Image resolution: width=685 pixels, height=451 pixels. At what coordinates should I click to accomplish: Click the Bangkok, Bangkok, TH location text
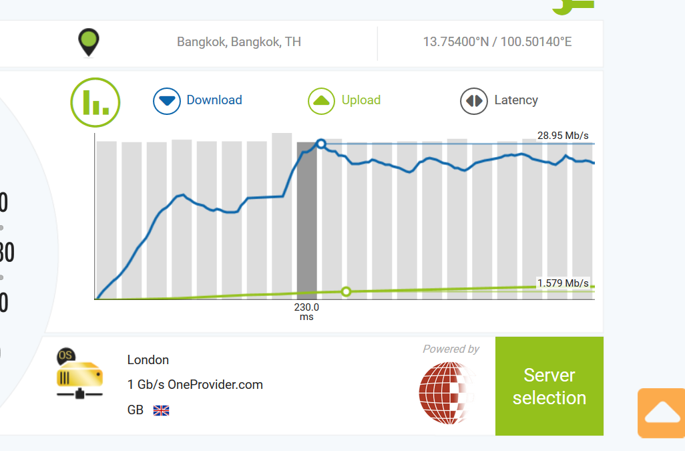pyautogui.click(x=239, y=42)
